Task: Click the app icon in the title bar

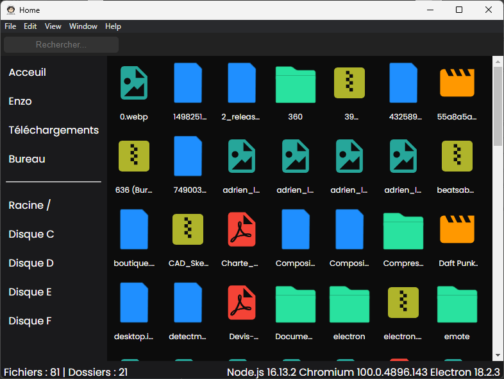Action: tap(11, 10)
